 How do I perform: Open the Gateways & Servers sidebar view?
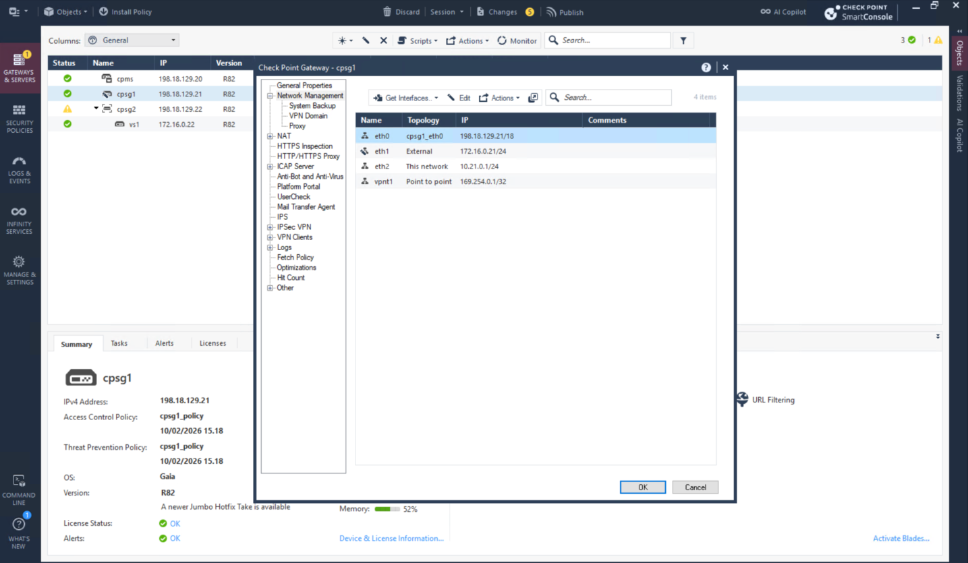coord(19,67)
